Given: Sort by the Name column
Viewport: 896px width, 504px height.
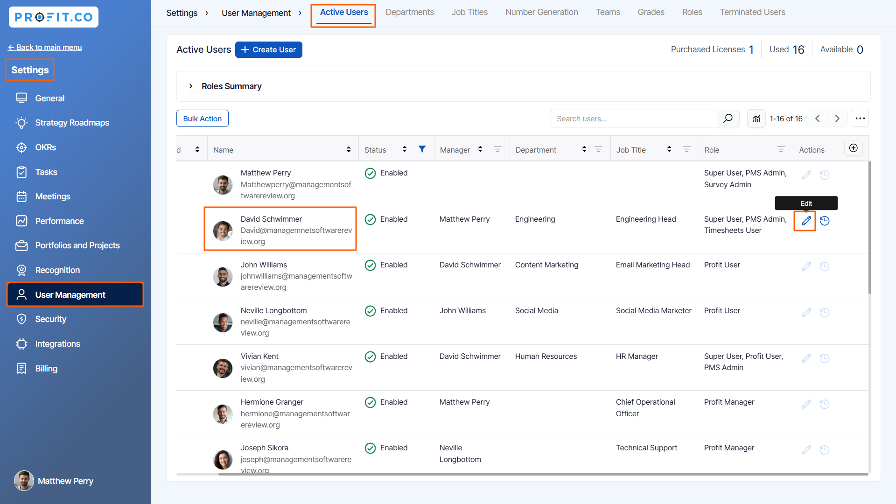Looking at the screenshot, I should click(348, 149).
